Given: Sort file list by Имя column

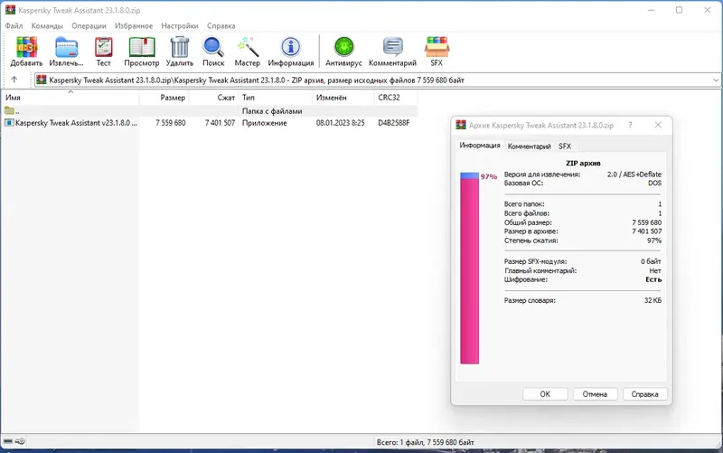Looking at the screenshot, I should 71,98.
